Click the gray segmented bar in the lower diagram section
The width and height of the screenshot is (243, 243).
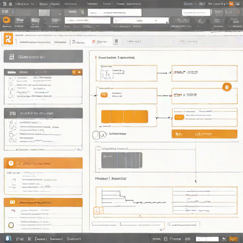pos(122,160)
